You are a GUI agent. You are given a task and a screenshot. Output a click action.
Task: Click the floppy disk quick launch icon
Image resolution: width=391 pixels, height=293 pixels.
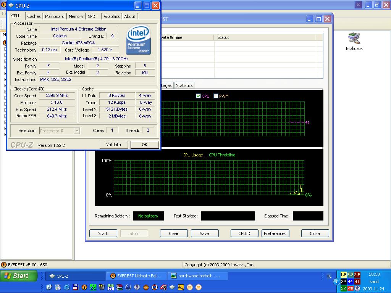(75, 287)
